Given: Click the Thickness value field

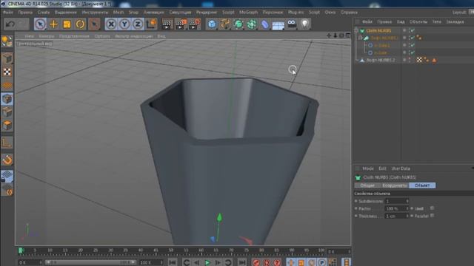Looking at the screenshot, I should (397, 216).
